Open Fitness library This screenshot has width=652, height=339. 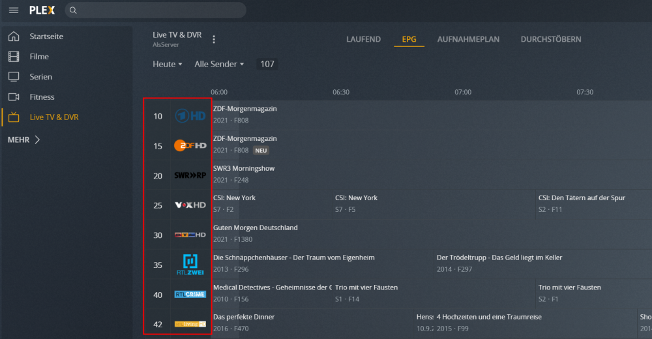[x=42, y=97]
